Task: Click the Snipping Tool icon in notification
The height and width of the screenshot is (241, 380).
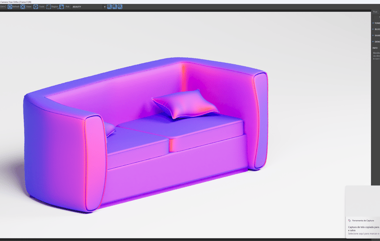Action: (x=349, y=221)
